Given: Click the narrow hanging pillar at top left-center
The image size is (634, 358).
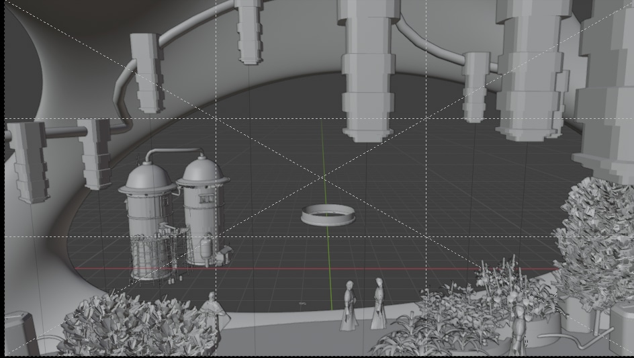Looking at the screenshot, I should point(249,30).
